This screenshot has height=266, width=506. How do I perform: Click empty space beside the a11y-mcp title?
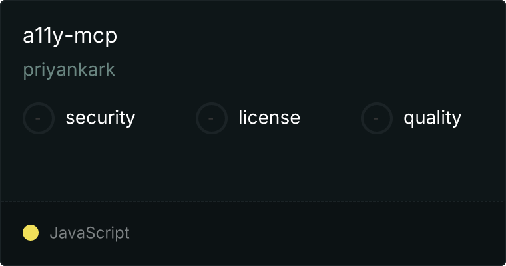point(310,35)
